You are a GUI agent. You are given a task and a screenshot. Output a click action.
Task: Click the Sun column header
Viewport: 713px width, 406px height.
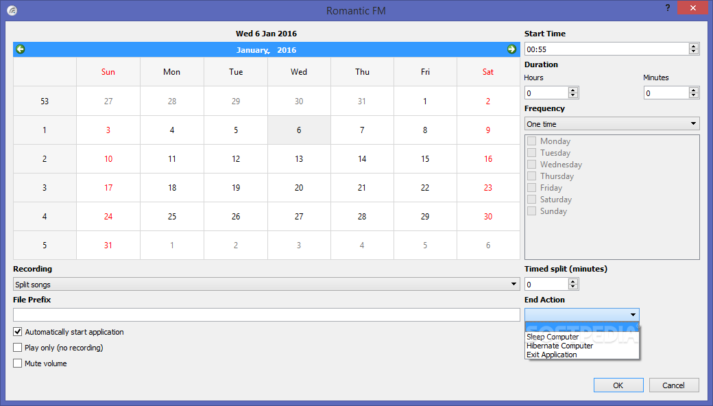pyautogui.click(x=108, y=72)
